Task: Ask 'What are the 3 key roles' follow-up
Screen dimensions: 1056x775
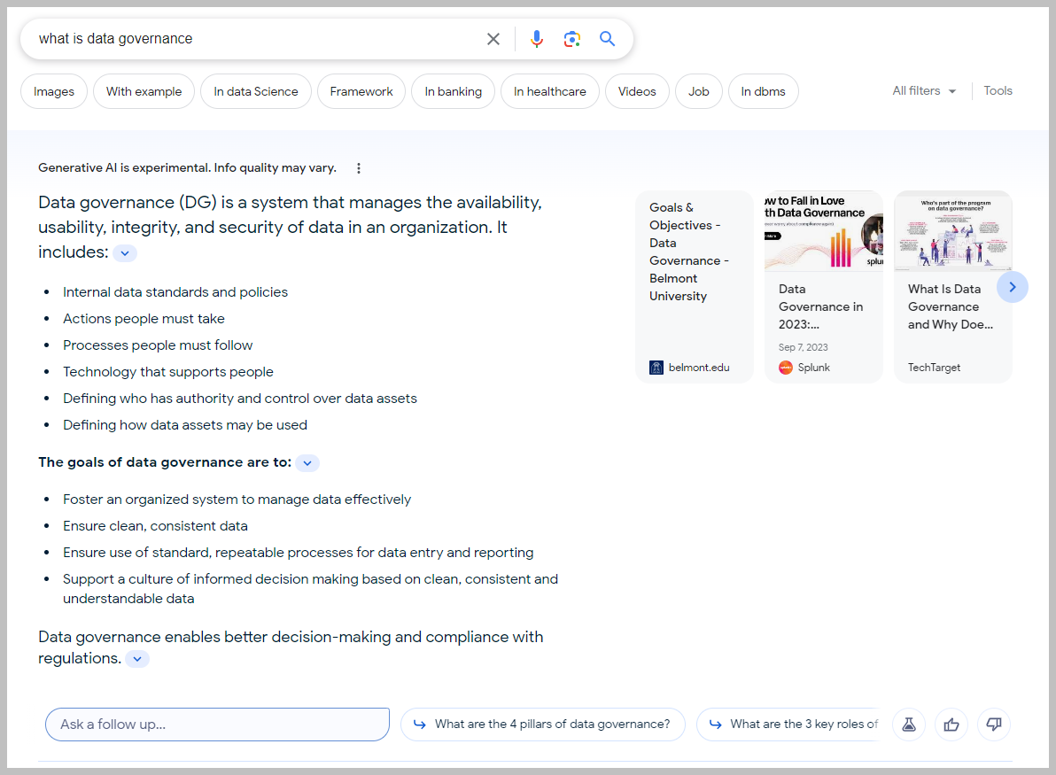Action: pyautogui.click(x=788, y=725)
